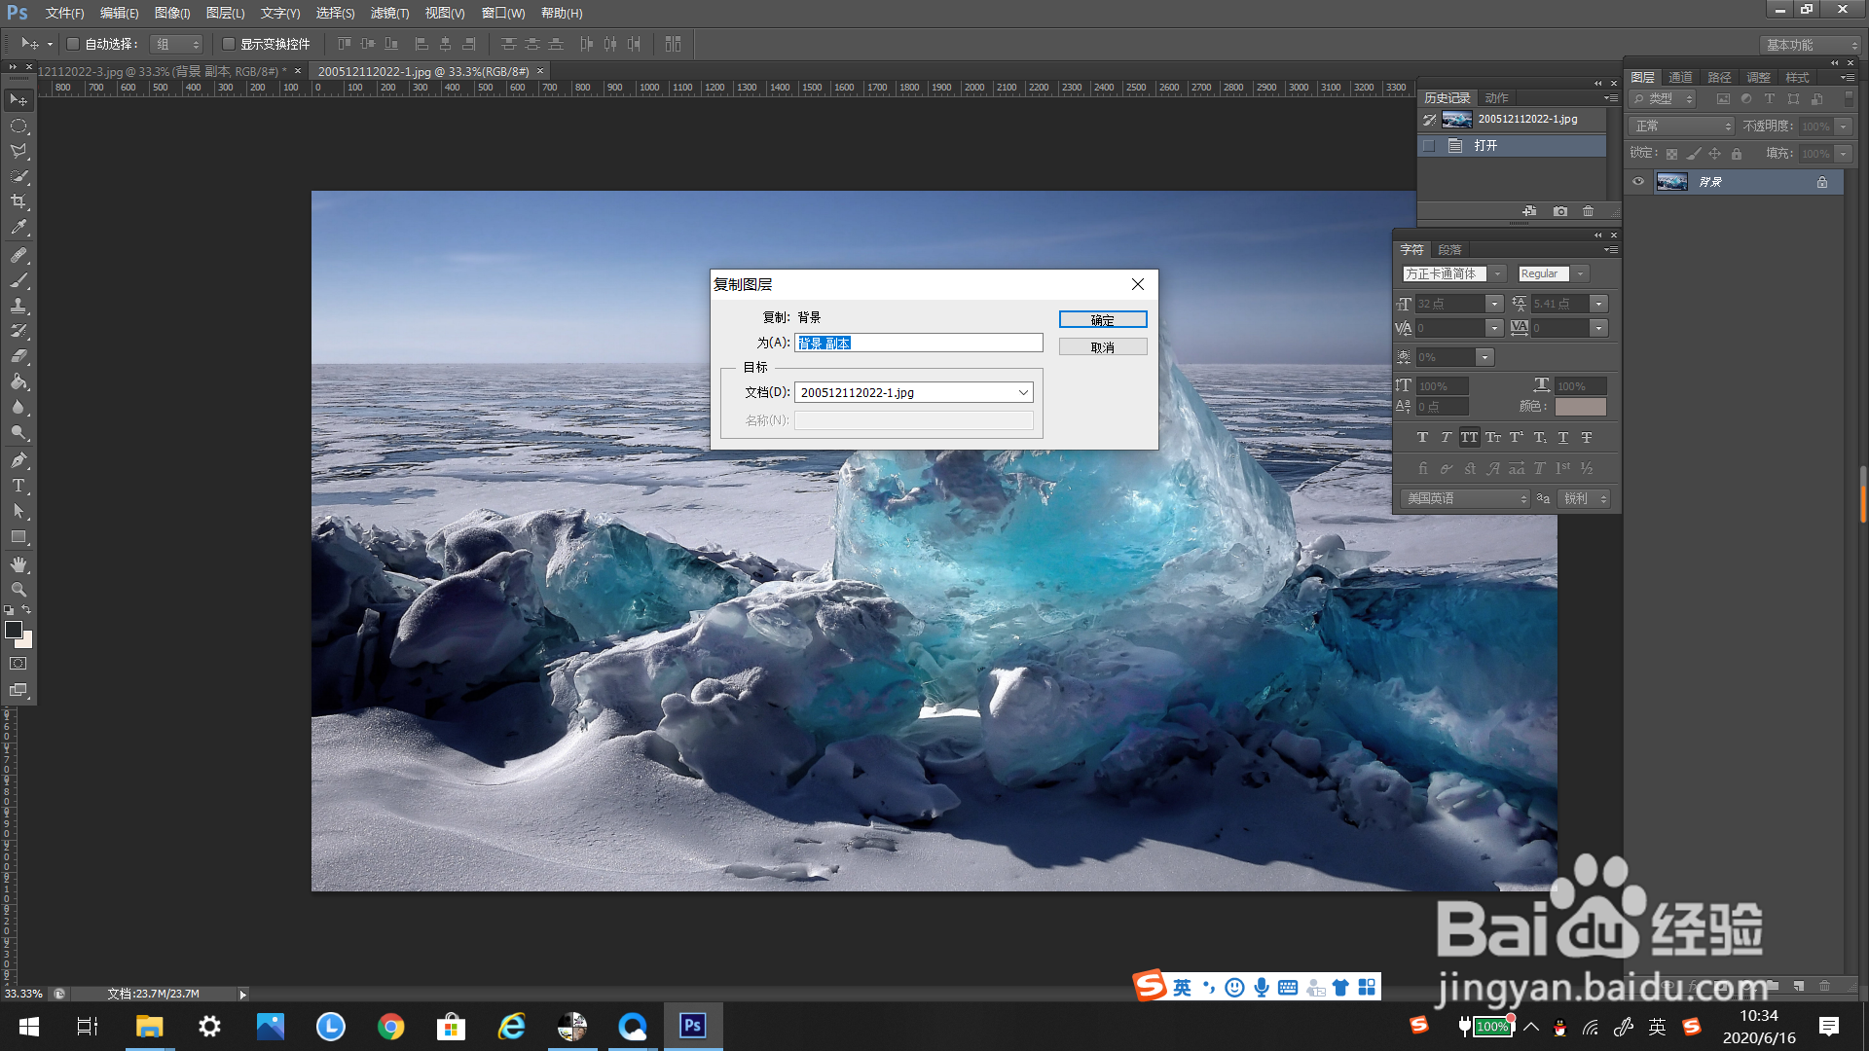This screenshot has height=1051, width=1869.
Task: Toggle Underline text style
Action: pos(1563,438)
